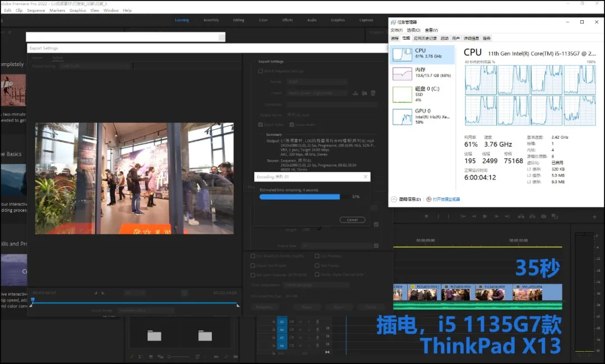Toggle the Export Video checkbox
Image resolution: width=605 pixels, height=364 pixels.
click(260, 125)
